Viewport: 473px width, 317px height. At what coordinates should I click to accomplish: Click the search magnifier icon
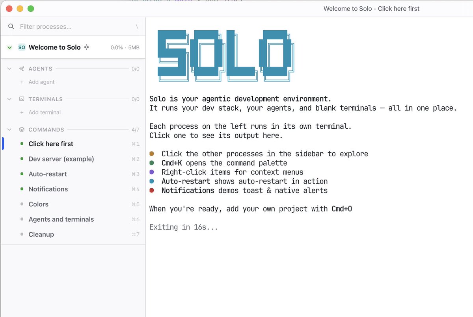click(11, 26)
